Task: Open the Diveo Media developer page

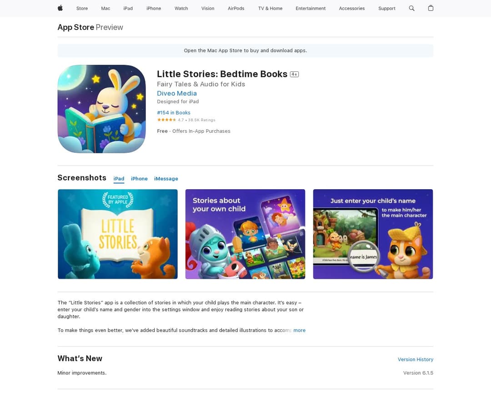Action: tap(177, 93)
